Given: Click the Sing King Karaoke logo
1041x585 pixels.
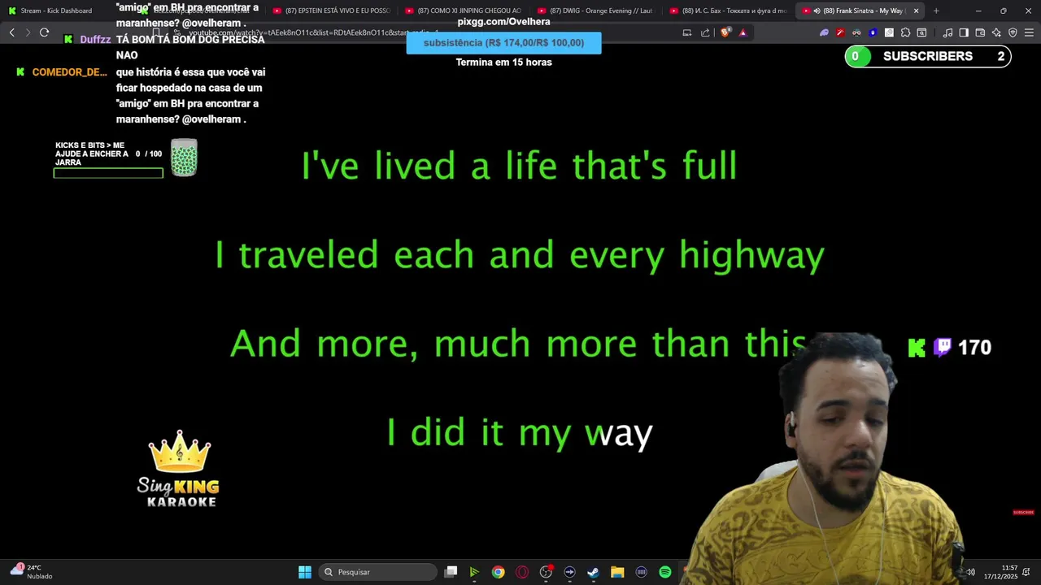Looking at the screenshot, I should [179, 469].
